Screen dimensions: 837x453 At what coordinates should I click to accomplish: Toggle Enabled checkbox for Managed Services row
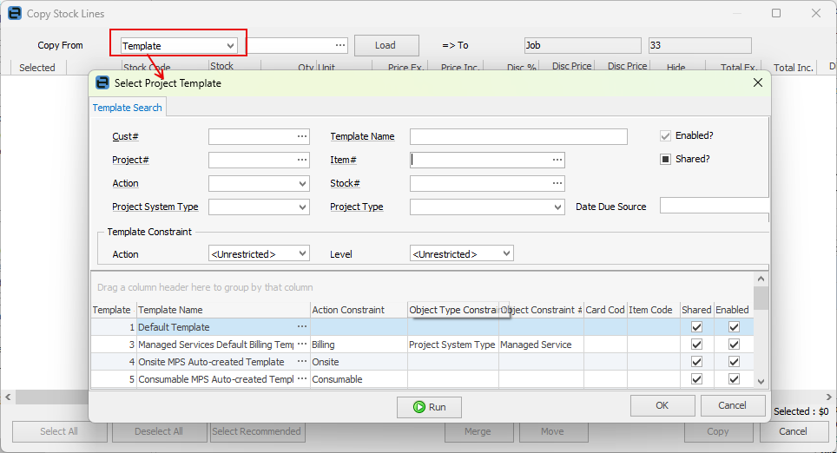[x=734, y=345]
